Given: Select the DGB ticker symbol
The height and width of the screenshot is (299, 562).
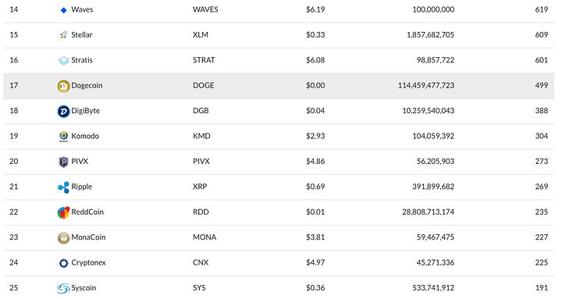Looking at the screenshot, I should 201,110.
